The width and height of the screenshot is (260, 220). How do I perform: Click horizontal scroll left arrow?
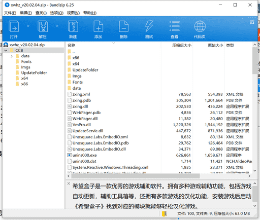pos(69,176)
